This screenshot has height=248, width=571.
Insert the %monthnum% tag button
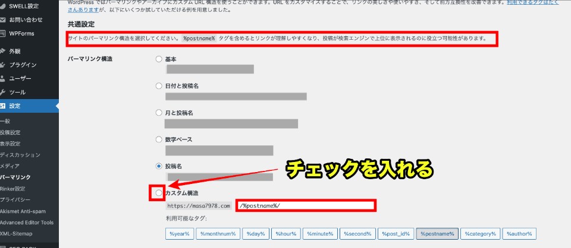tap(218, 234)
